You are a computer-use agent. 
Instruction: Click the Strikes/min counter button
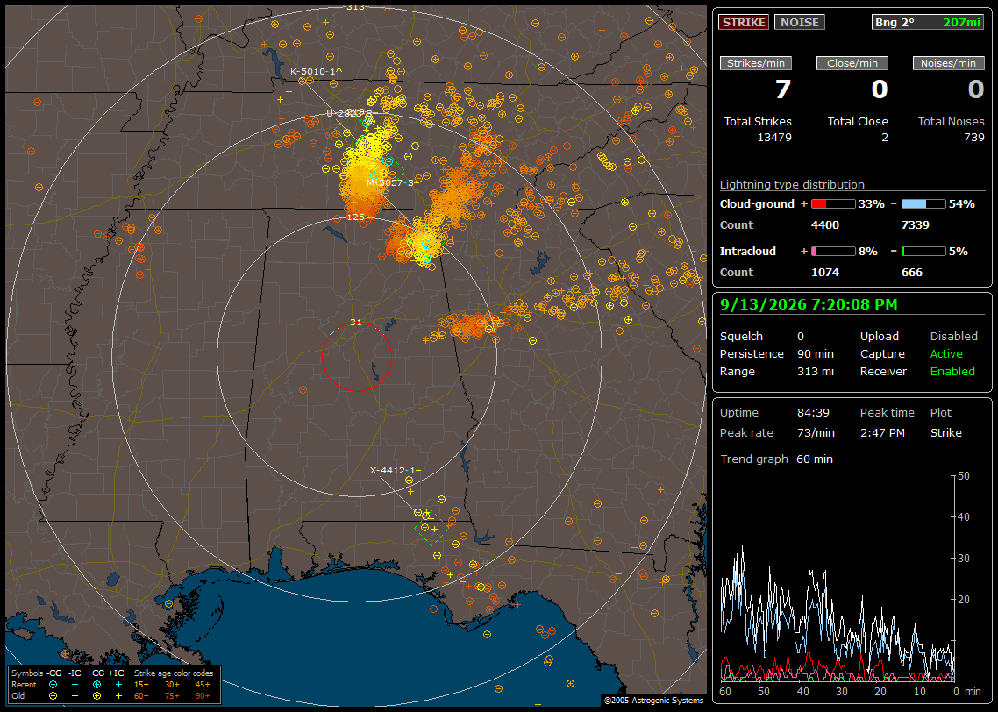tap(755, 63)
